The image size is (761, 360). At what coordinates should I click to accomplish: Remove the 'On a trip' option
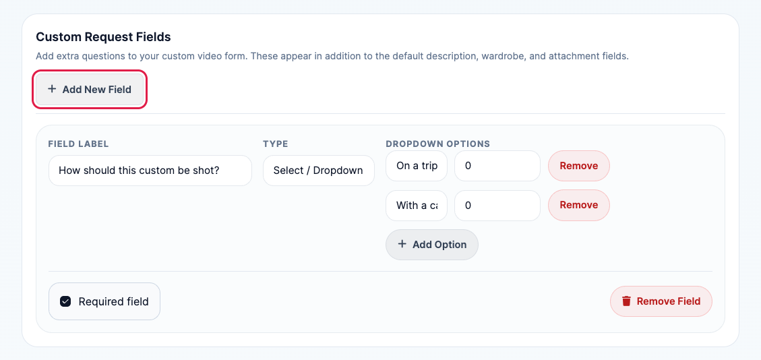coord(578,166)
